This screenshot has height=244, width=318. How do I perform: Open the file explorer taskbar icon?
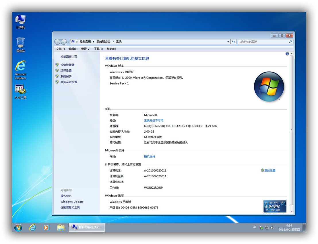coord(61,228)
